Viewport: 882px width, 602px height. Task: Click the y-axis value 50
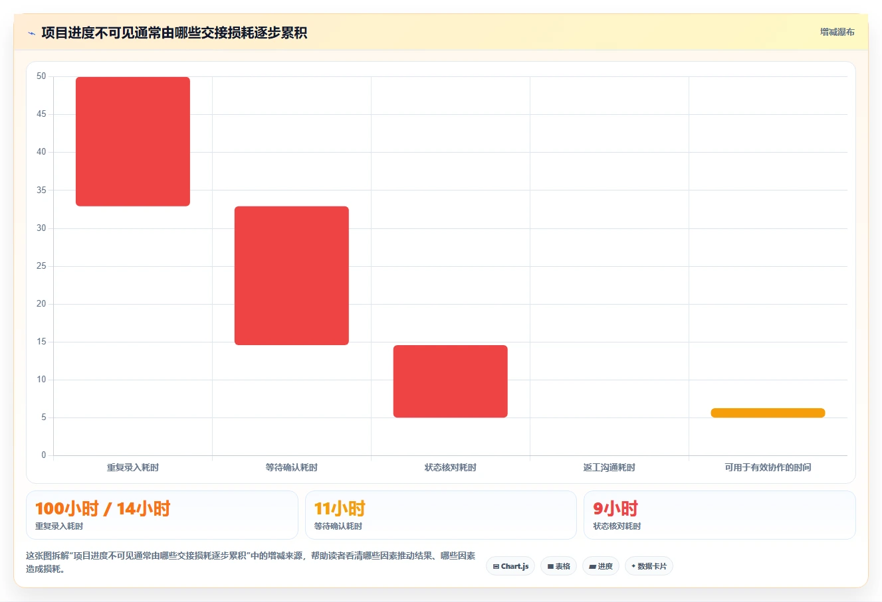pos(41,76)
